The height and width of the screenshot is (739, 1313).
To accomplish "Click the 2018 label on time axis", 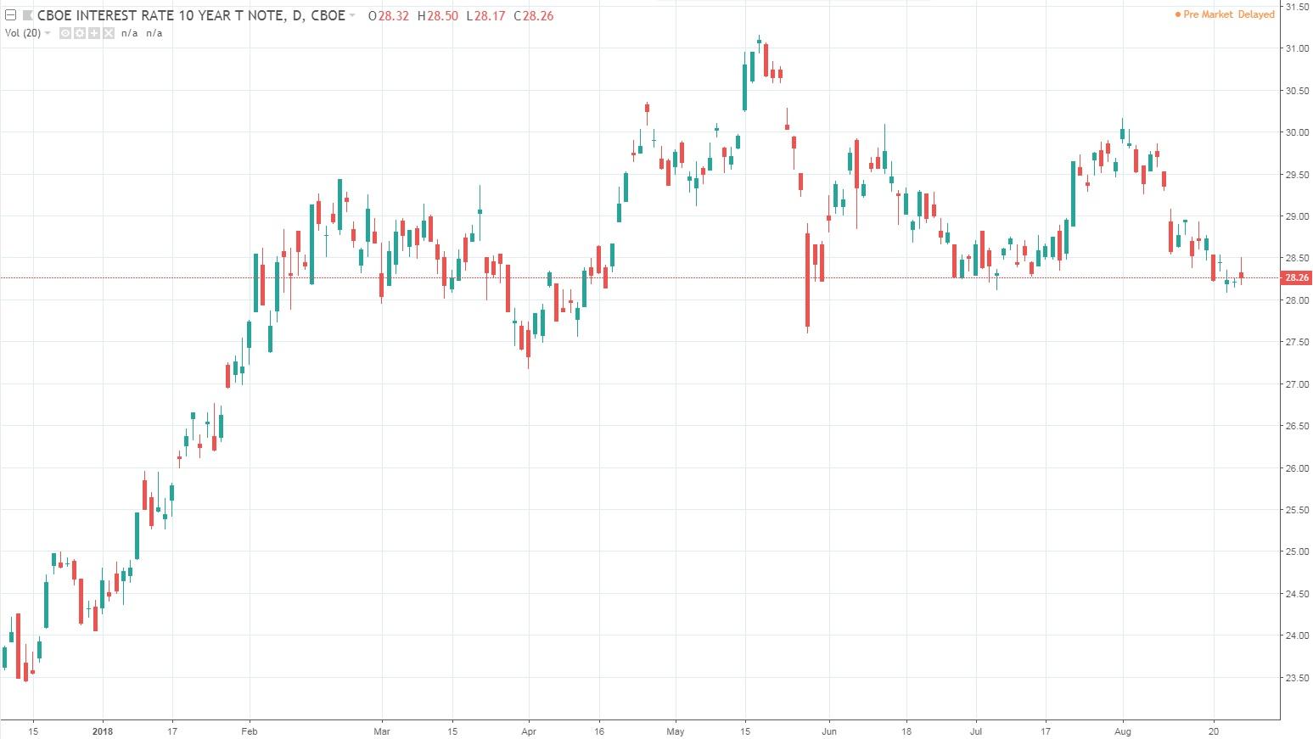I will (103, 731).
